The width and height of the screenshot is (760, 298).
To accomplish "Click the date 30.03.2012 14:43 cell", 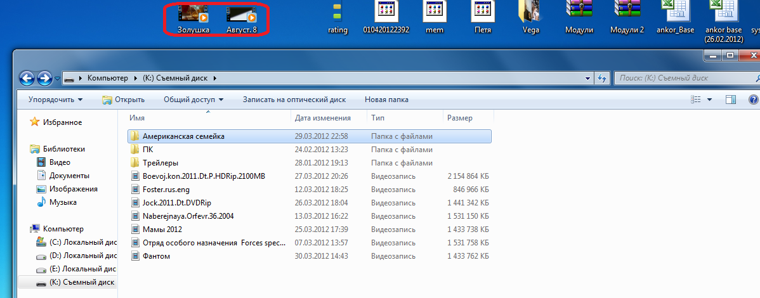I will (321, 256).
